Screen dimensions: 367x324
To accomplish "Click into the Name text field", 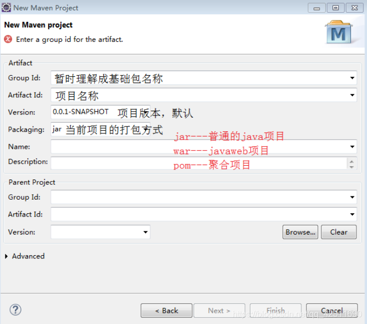I will pyautogui.click(x=204, y=147).
